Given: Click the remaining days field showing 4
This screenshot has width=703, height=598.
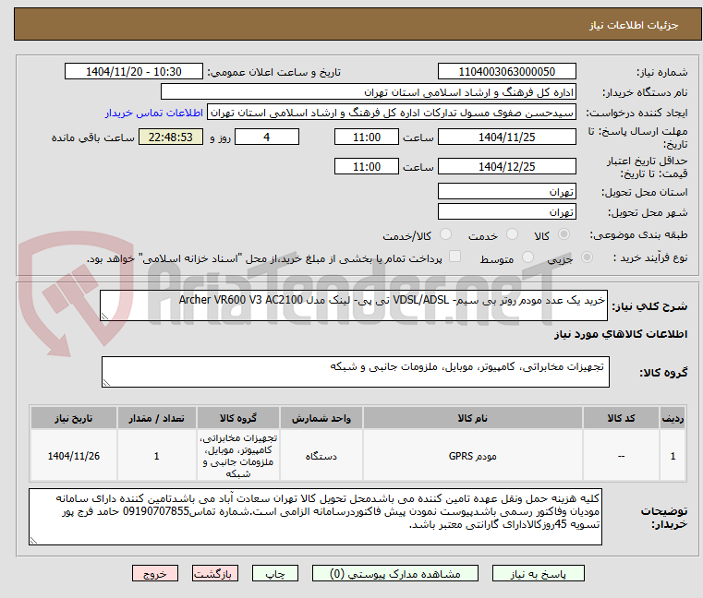Looking at the screenshot, I should point(267,138).
